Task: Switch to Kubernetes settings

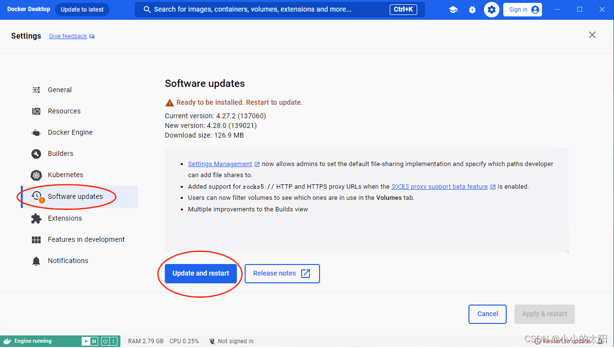Action: point(79,175)
